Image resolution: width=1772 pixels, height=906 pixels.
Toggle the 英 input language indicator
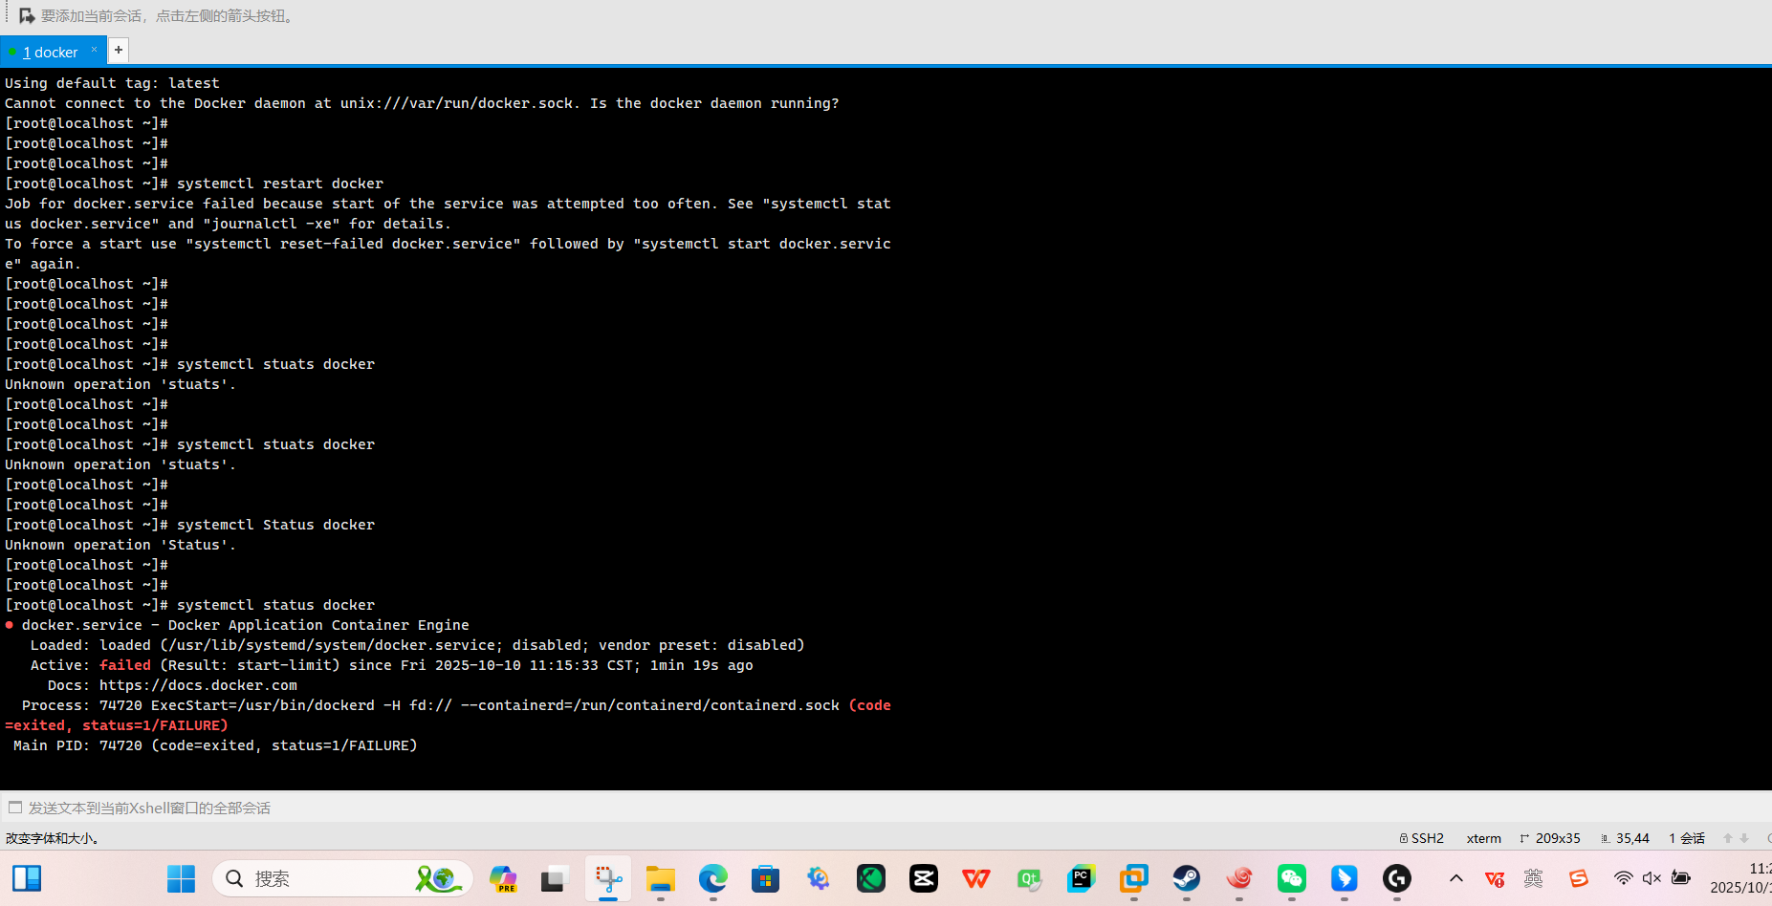point(1534,878)
